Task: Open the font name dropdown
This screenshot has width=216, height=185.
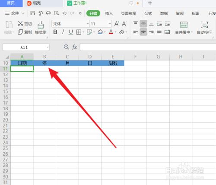Action: pyautogui.click(x=88, y=24)
